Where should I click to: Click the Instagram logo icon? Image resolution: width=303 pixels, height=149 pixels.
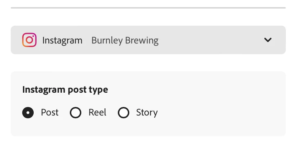click(x=29, y=40)
